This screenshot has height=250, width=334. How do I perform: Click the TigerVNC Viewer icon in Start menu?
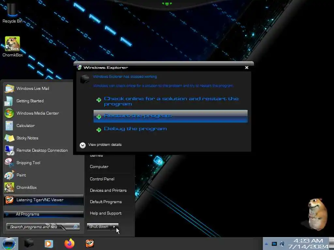click(x=9, y=200)
